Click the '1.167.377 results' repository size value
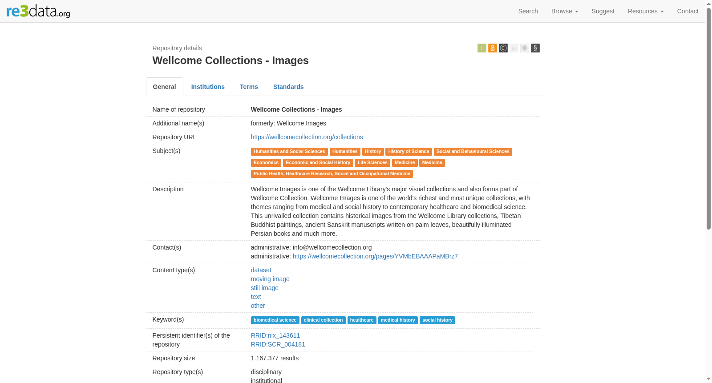Viewport: 712px width, 383px height. pyautogui.click(x=275, y=358)
